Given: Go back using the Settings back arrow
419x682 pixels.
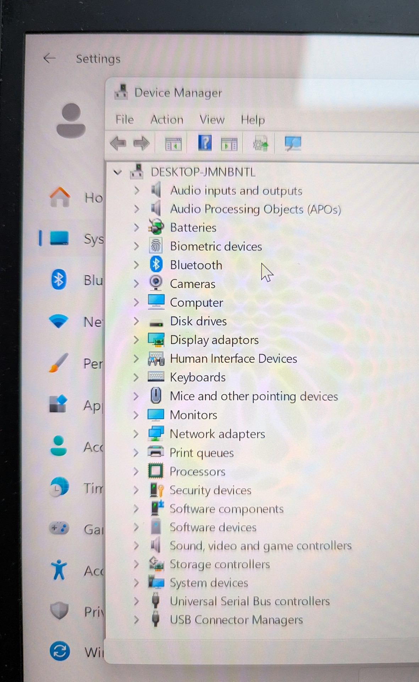Looking at the screenshot, I should point(49,58).
